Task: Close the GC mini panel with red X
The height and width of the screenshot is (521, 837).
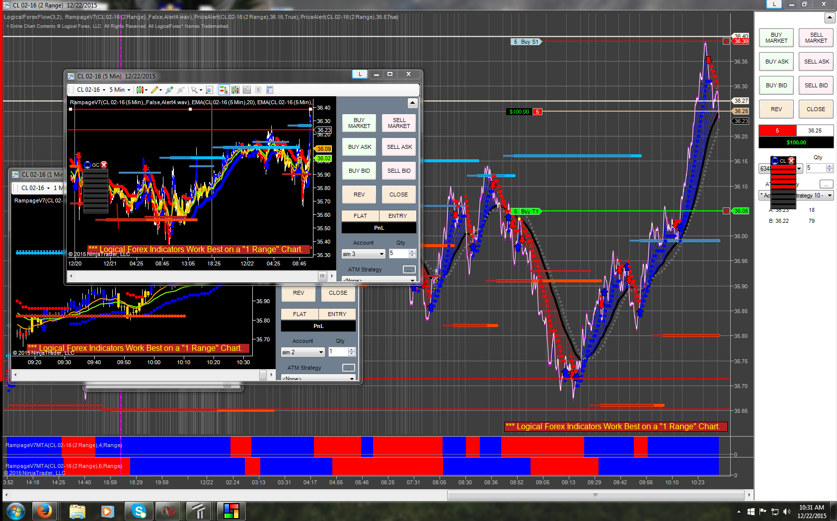Action: point(104,165)
